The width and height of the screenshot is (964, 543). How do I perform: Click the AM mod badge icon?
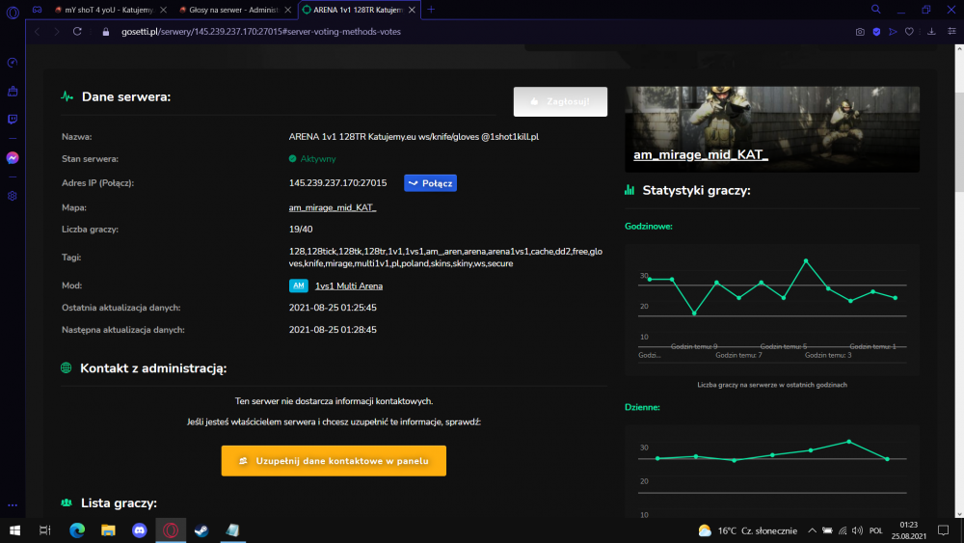pos(298,285)
